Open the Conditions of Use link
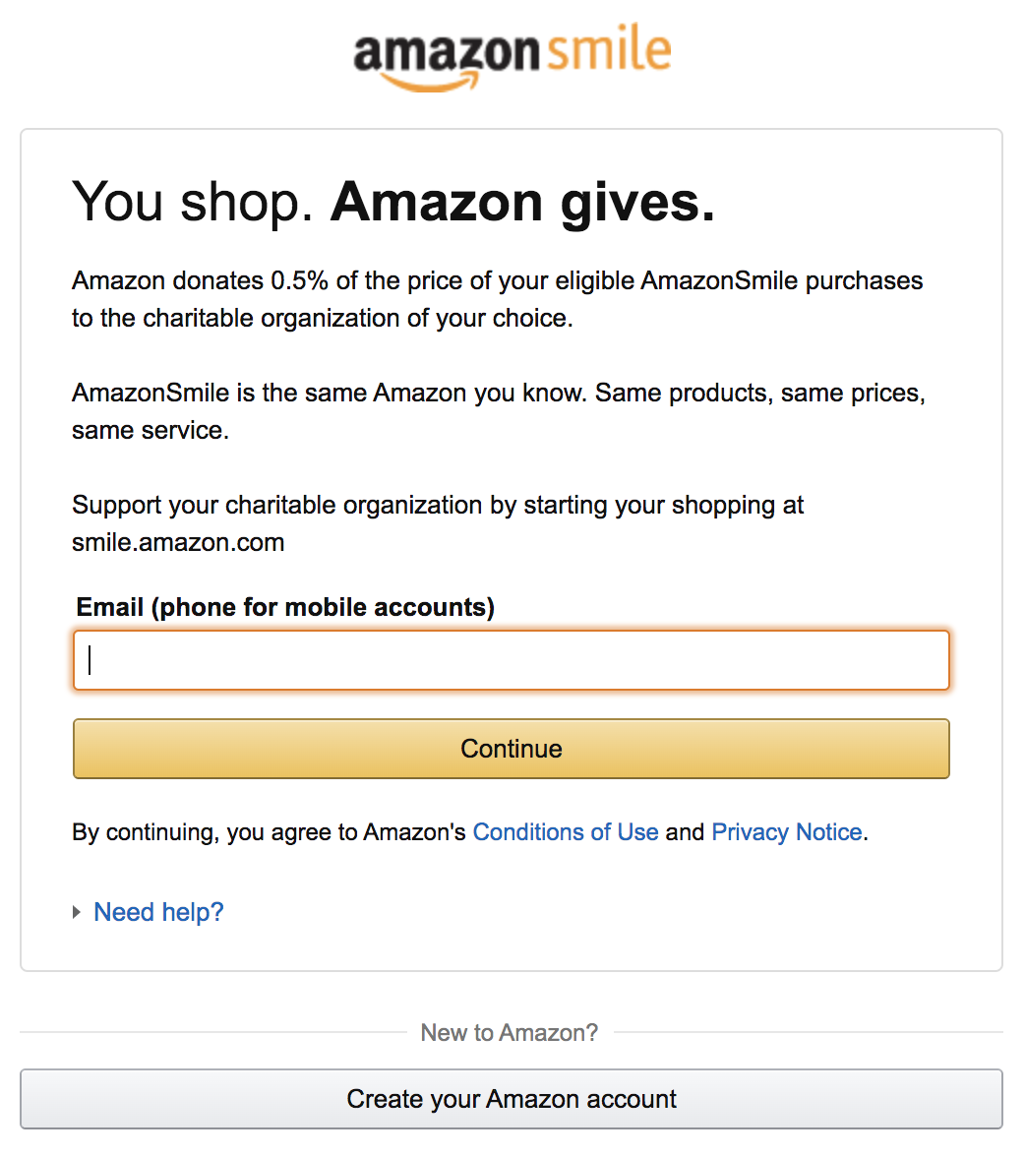This screenshot has height=1157, width=1025. click(x=566, y=832)
